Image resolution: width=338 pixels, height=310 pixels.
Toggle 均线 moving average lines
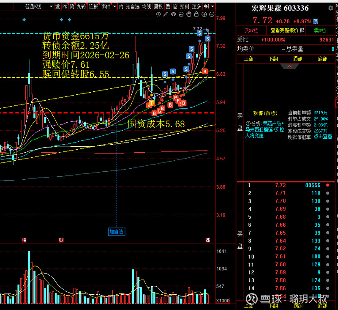147,7
